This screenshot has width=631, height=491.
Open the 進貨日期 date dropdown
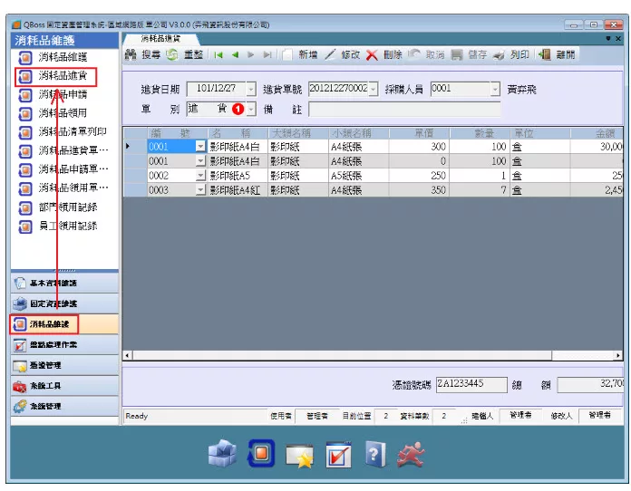tap(248, 90)
